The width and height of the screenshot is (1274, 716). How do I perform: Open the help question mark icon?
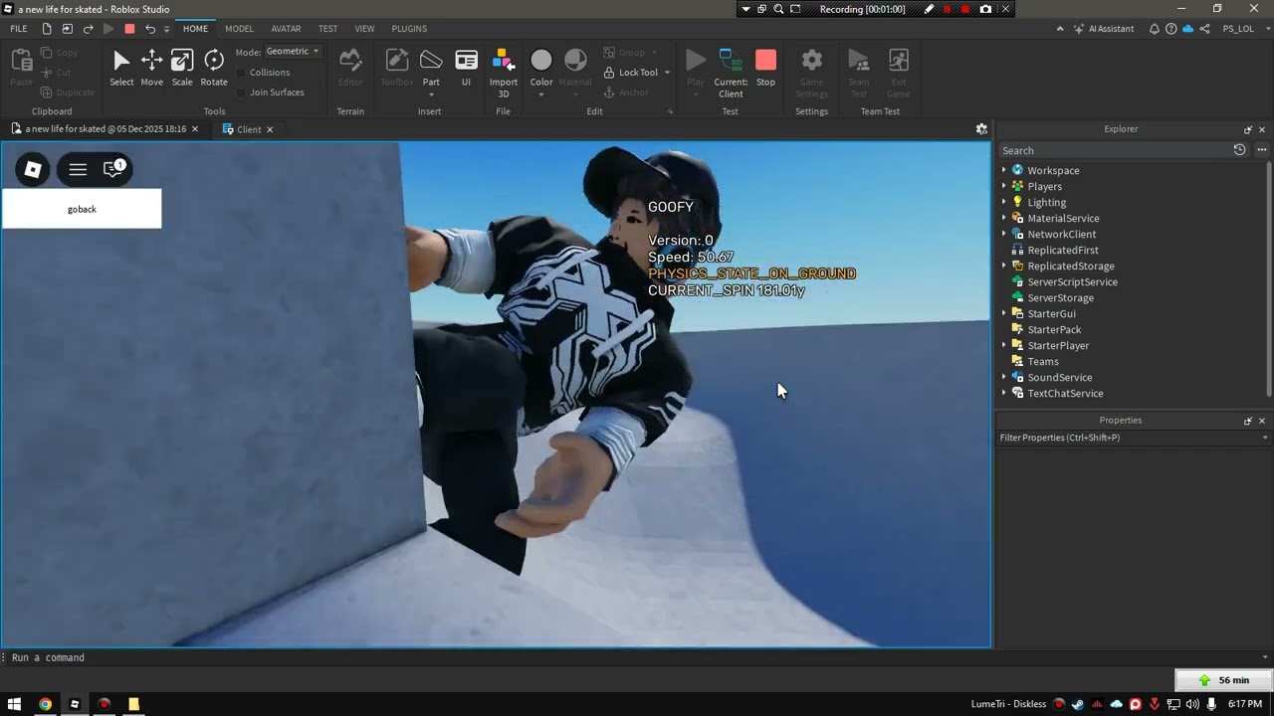point(1171,29)
